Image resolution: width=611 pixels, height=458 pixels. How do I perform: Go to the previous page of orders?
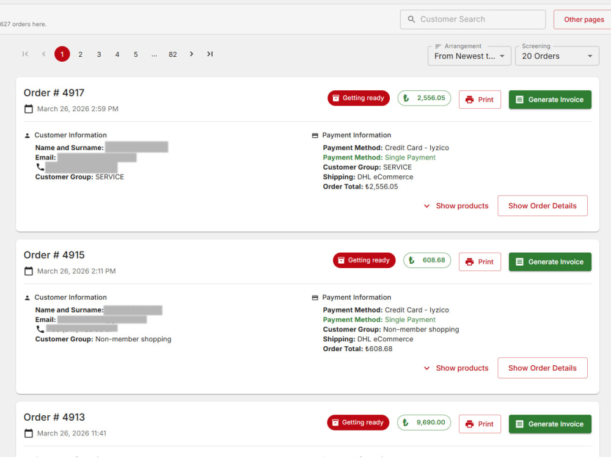click(43, 54)
